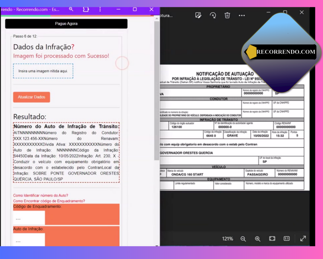Open the browser vertical three-dot menu
Screen dimensions: 323x259
(x=100, y=9)
